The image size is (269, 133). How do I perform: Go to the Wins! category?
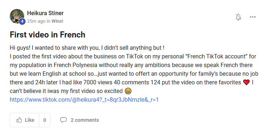[57, 21]
